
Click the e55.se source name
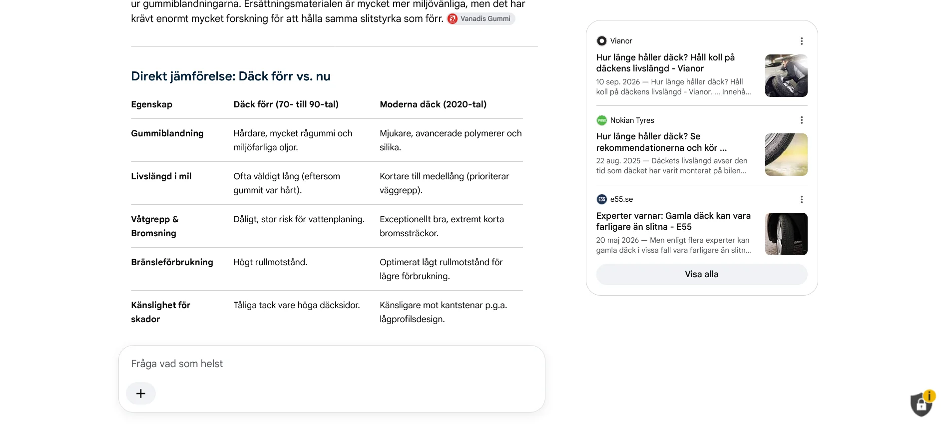[621, 199]
